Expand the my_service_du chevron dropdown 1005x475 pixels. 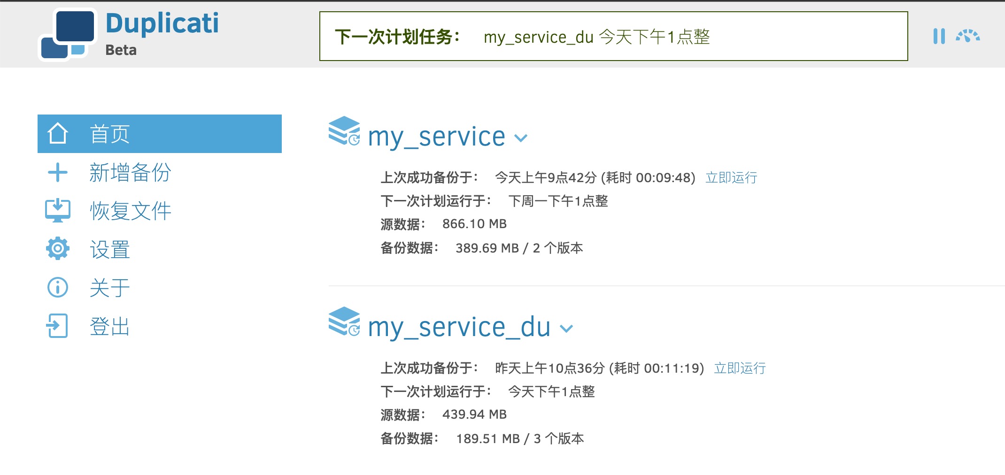pos(566,329)
